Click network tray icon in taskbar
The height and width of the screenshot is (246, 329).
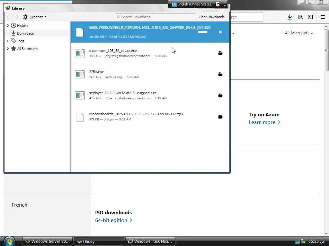pos(297,242)
